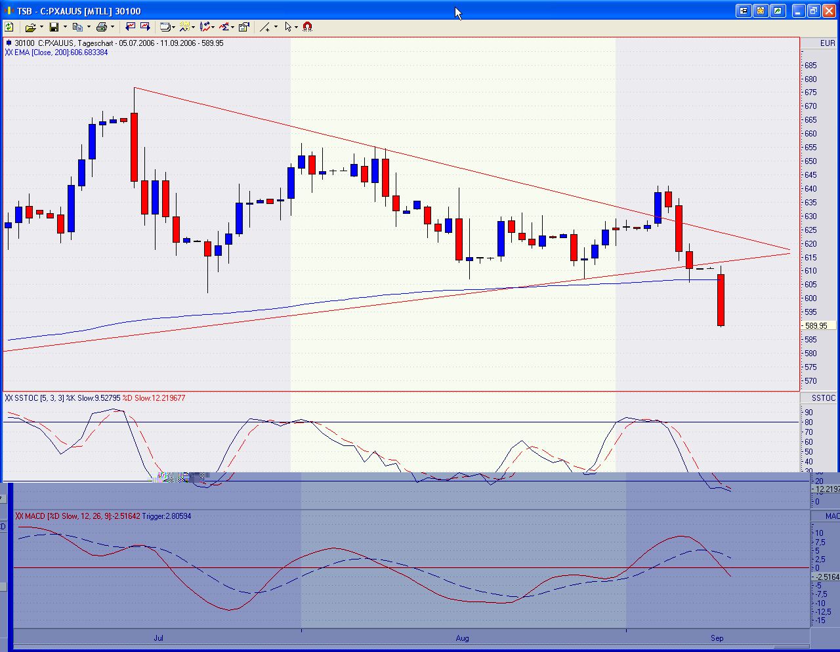Click the XX marker of SSTOC indicator label
840x652 pixels.
9,398
